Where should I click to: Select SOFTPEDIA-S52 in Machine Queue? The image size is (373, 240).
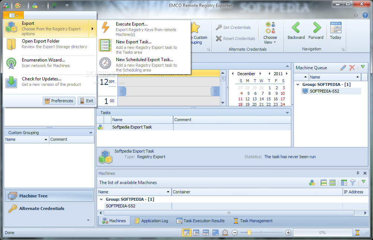click(331, 91)
